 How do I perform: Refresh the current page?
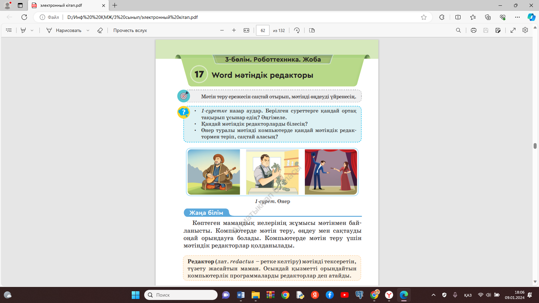tap(24, 17)
